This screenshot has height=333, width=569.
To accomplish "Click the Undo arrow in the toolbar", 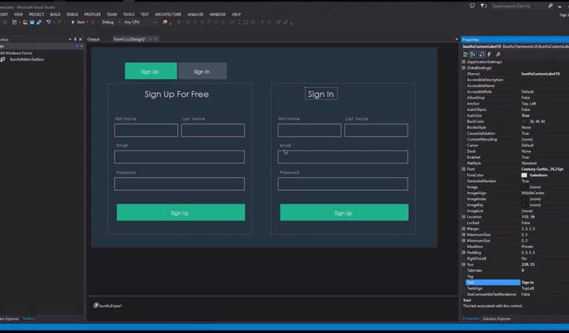I will [49, 22].
